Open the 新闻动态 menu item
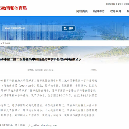The image size is (129, 129). [99, 11]
